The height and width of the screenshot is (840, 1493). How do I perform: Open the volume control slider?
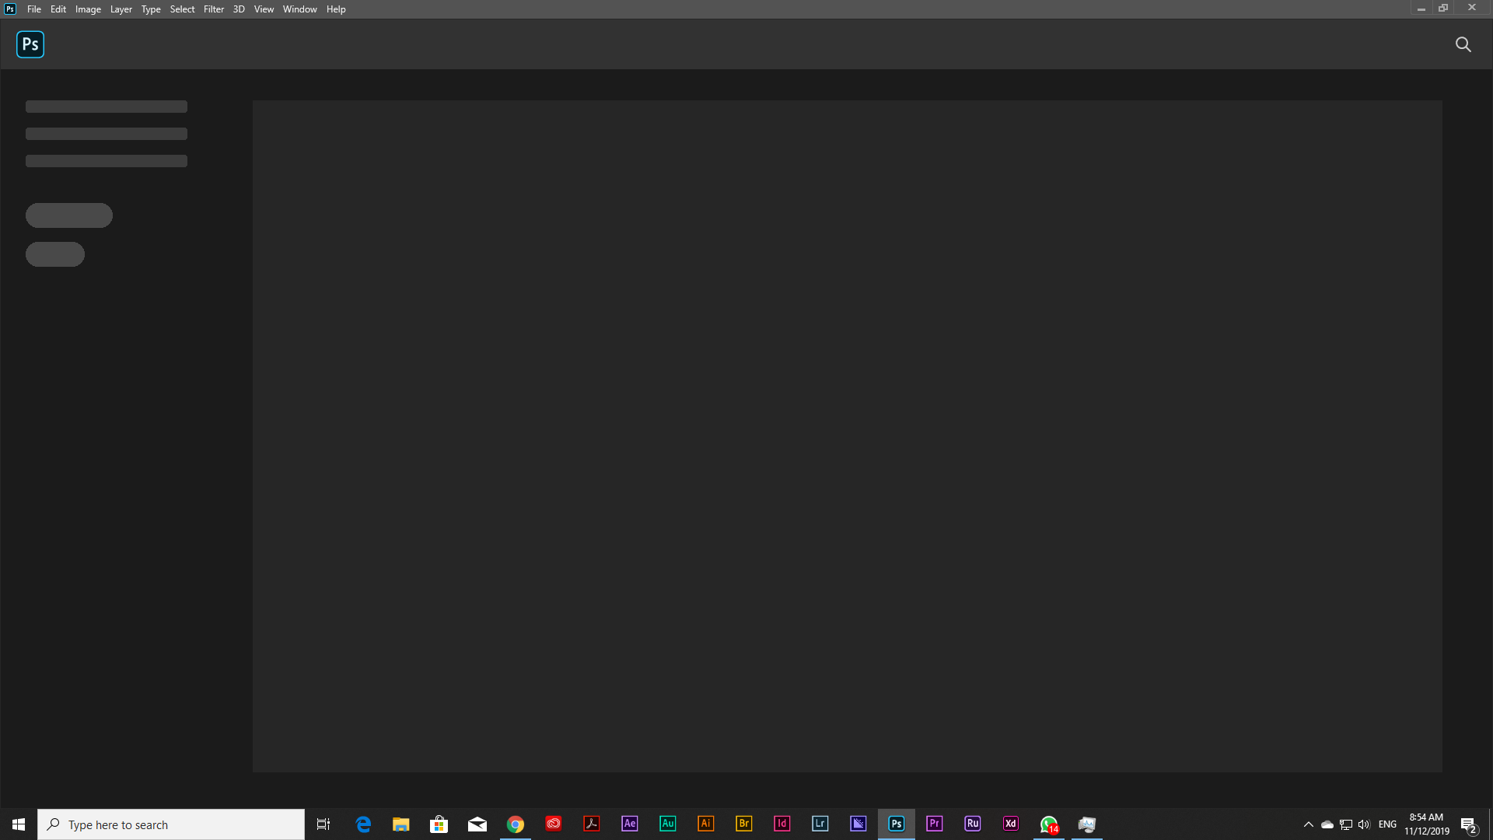[1365, 824]
